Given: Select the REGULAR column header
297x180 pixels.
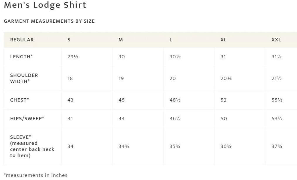Looking at the screenshot, I should click(22, 40).
